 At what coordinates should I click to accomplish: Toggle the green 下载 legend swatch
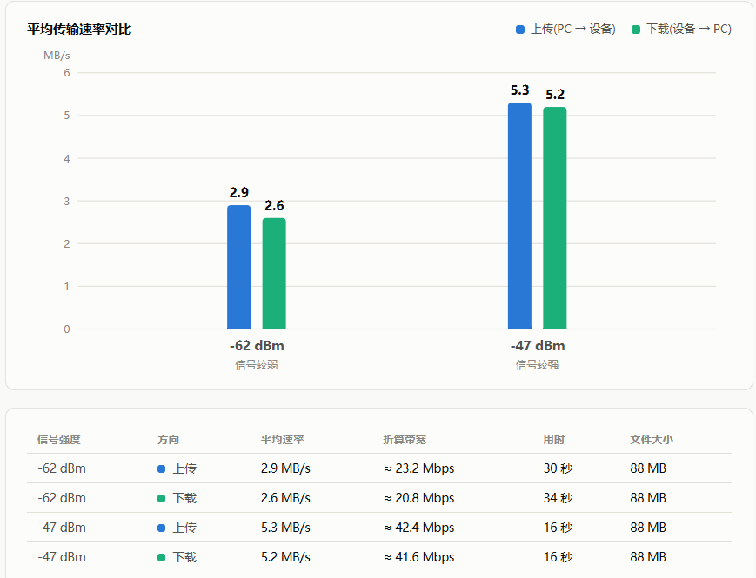pos(636,30)
